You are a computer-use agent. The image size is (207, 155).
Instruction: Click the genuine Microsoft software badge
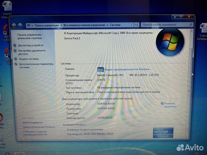pyautogui.click(x=163, y=133)
